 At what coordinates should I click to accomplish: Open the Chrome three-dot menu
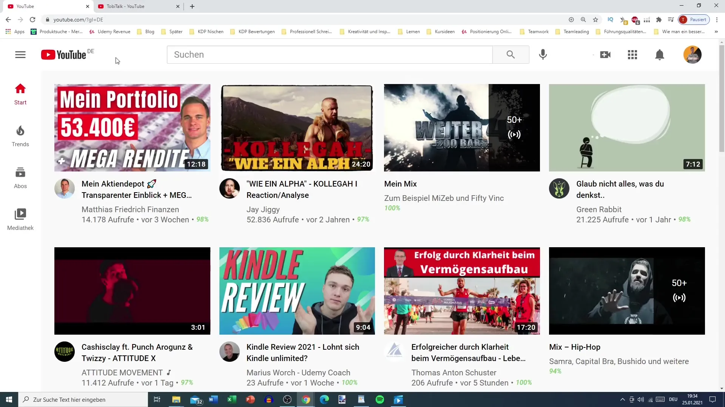tap(717, 20)
